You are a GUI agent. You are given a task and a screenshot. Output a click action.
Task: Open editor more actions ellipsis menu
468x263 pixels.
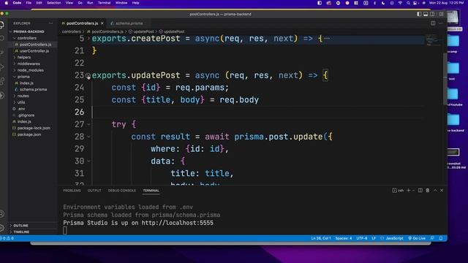(x=440, y=23)
